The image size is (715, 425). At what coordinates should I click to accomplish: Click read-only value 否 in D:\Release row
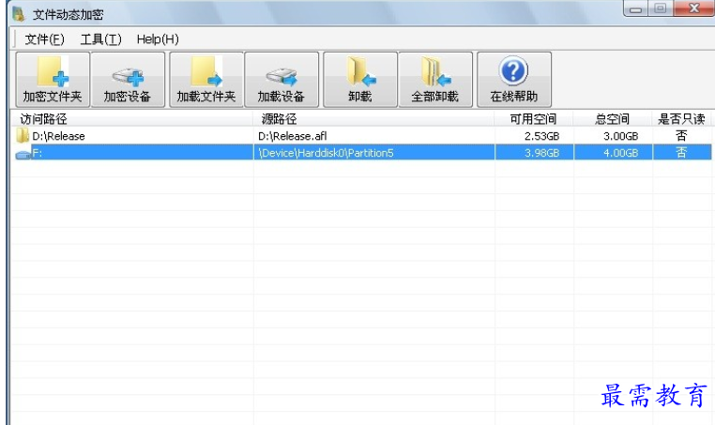pyautogui.click(x=681, y=135)
